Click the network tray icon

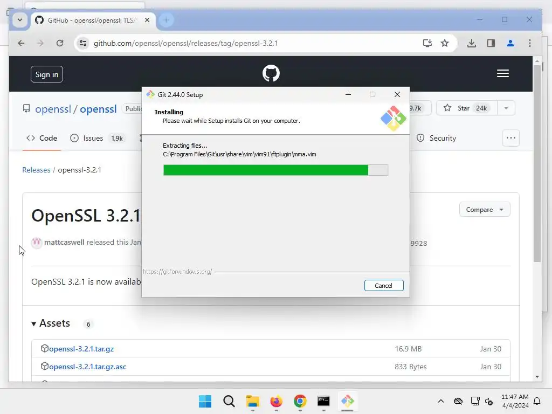pyautogui.click(x=475, y=401)
